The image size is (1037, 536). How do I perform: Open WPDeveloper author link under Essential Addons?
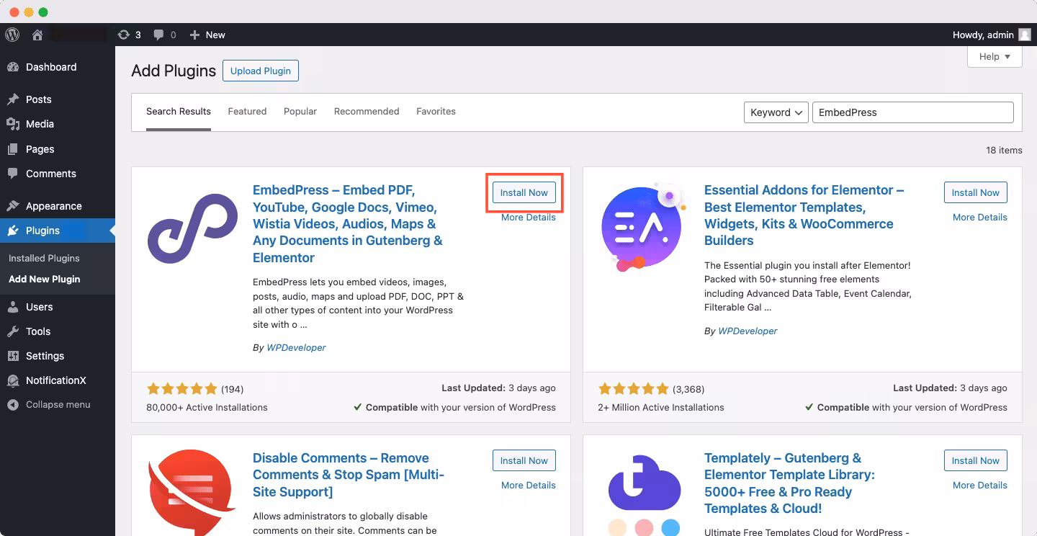tap(748, 331)
